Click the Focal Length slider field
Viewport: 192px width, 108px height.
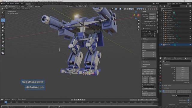tap(152, 14)
